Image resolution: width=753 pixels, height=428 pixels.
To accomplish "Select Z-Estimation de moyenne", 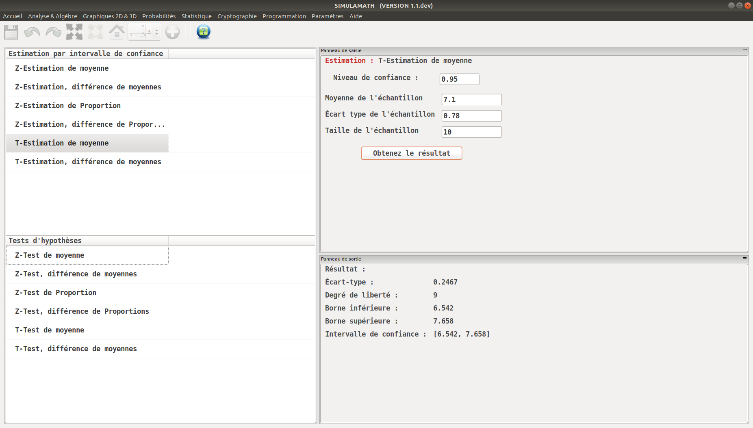I will pyautogui.click(x=87, y=68).
